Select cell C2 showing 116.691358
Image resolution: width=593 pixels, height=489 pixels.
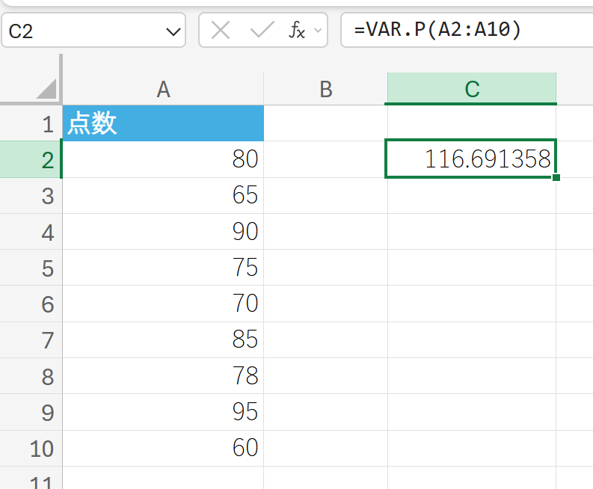point(471,159)
